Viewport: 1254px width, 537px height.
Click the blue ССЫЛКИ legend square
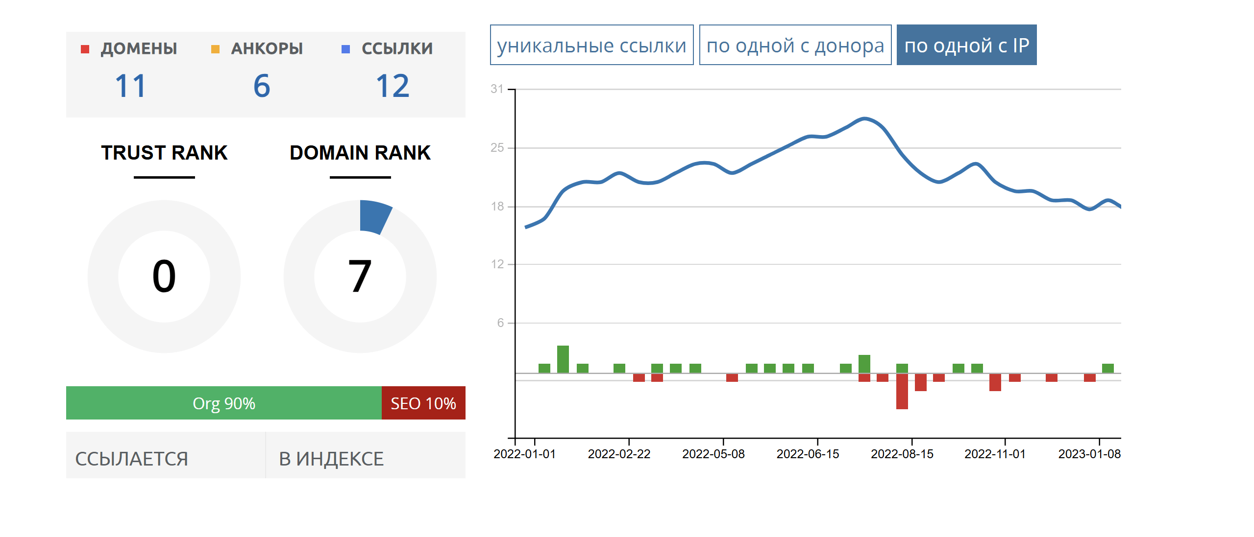point(345,49)
